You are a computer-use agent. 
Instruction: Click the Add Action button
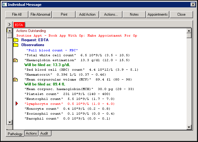[x=87, y=14]
